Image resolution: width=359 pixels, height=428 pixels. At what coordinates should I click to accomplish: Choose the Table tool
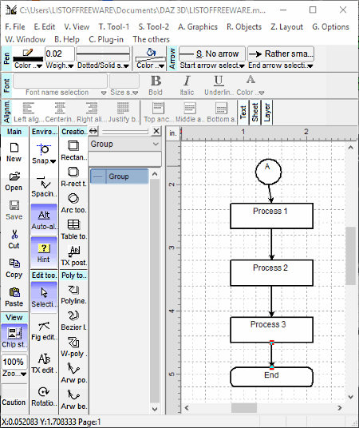[73, 229]
